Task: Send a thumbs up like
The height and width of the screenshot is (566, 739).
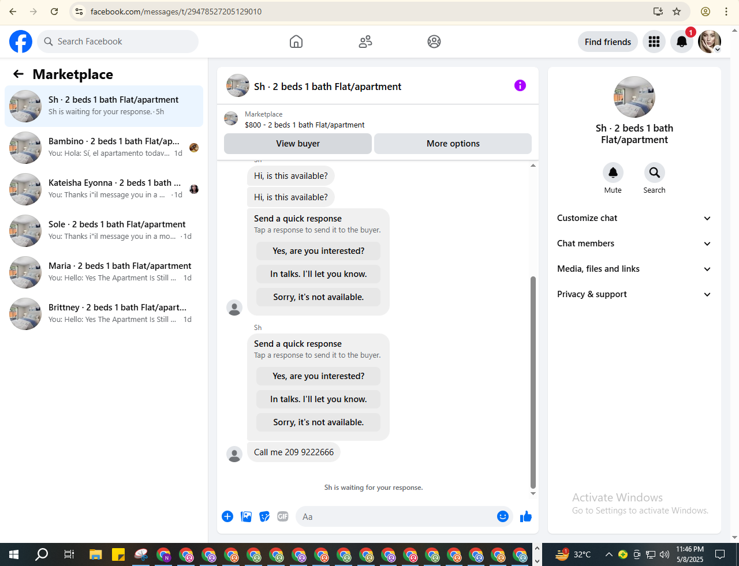Action: tap(526, 516)
